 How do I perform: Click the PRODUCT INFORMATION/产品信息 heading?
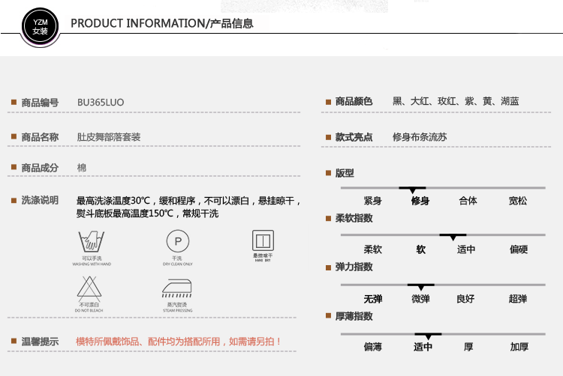tap(162, 23)
